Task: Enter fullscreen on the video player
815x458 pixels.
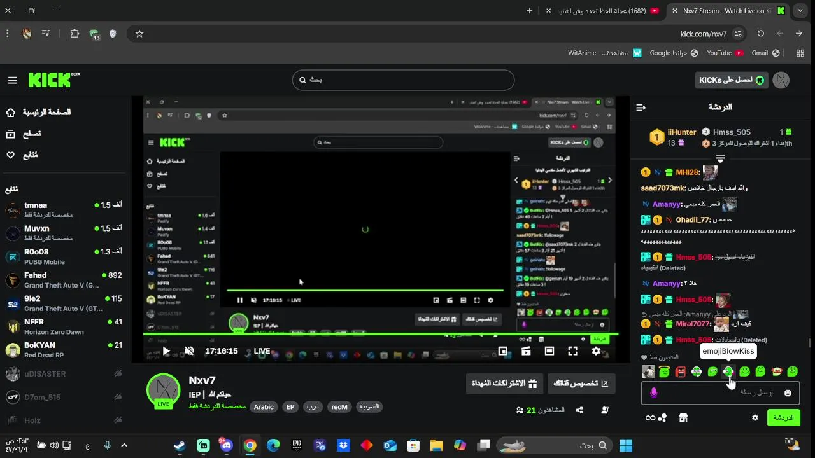Action: (x=572, y=350)
